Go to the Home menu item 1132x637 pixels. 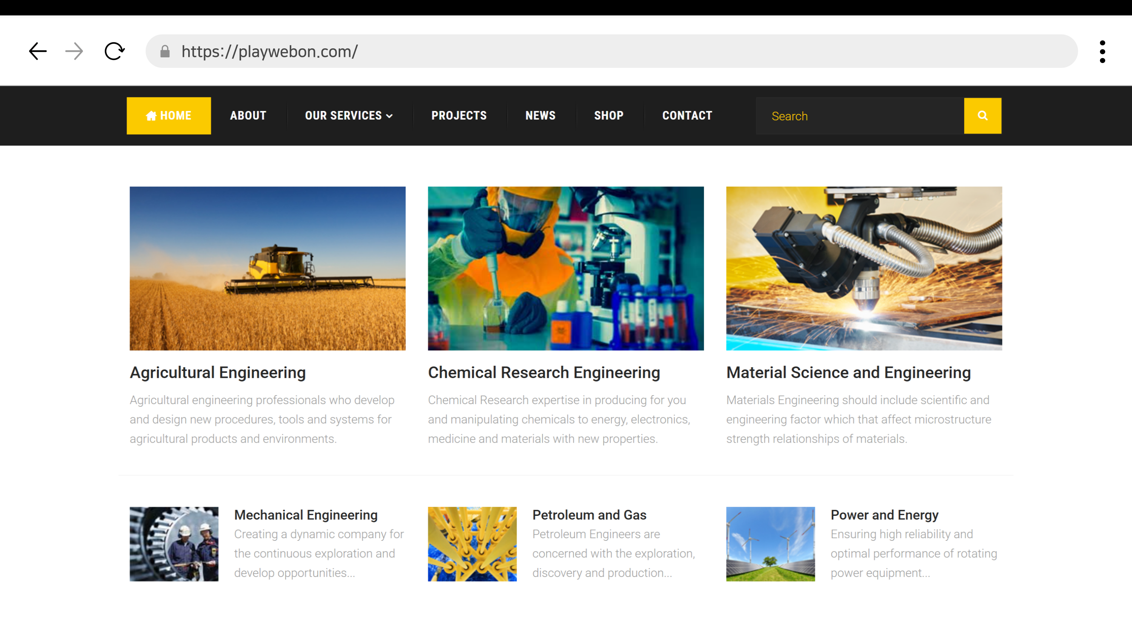(169, 115)
